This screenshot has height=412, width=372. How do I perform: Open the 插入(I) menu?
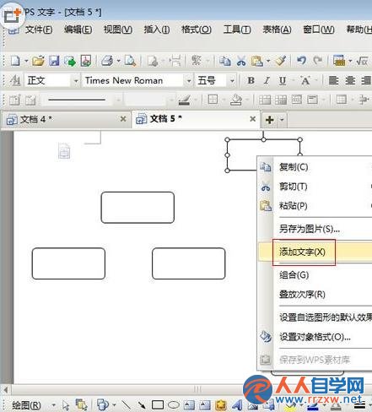pos(157,30)
